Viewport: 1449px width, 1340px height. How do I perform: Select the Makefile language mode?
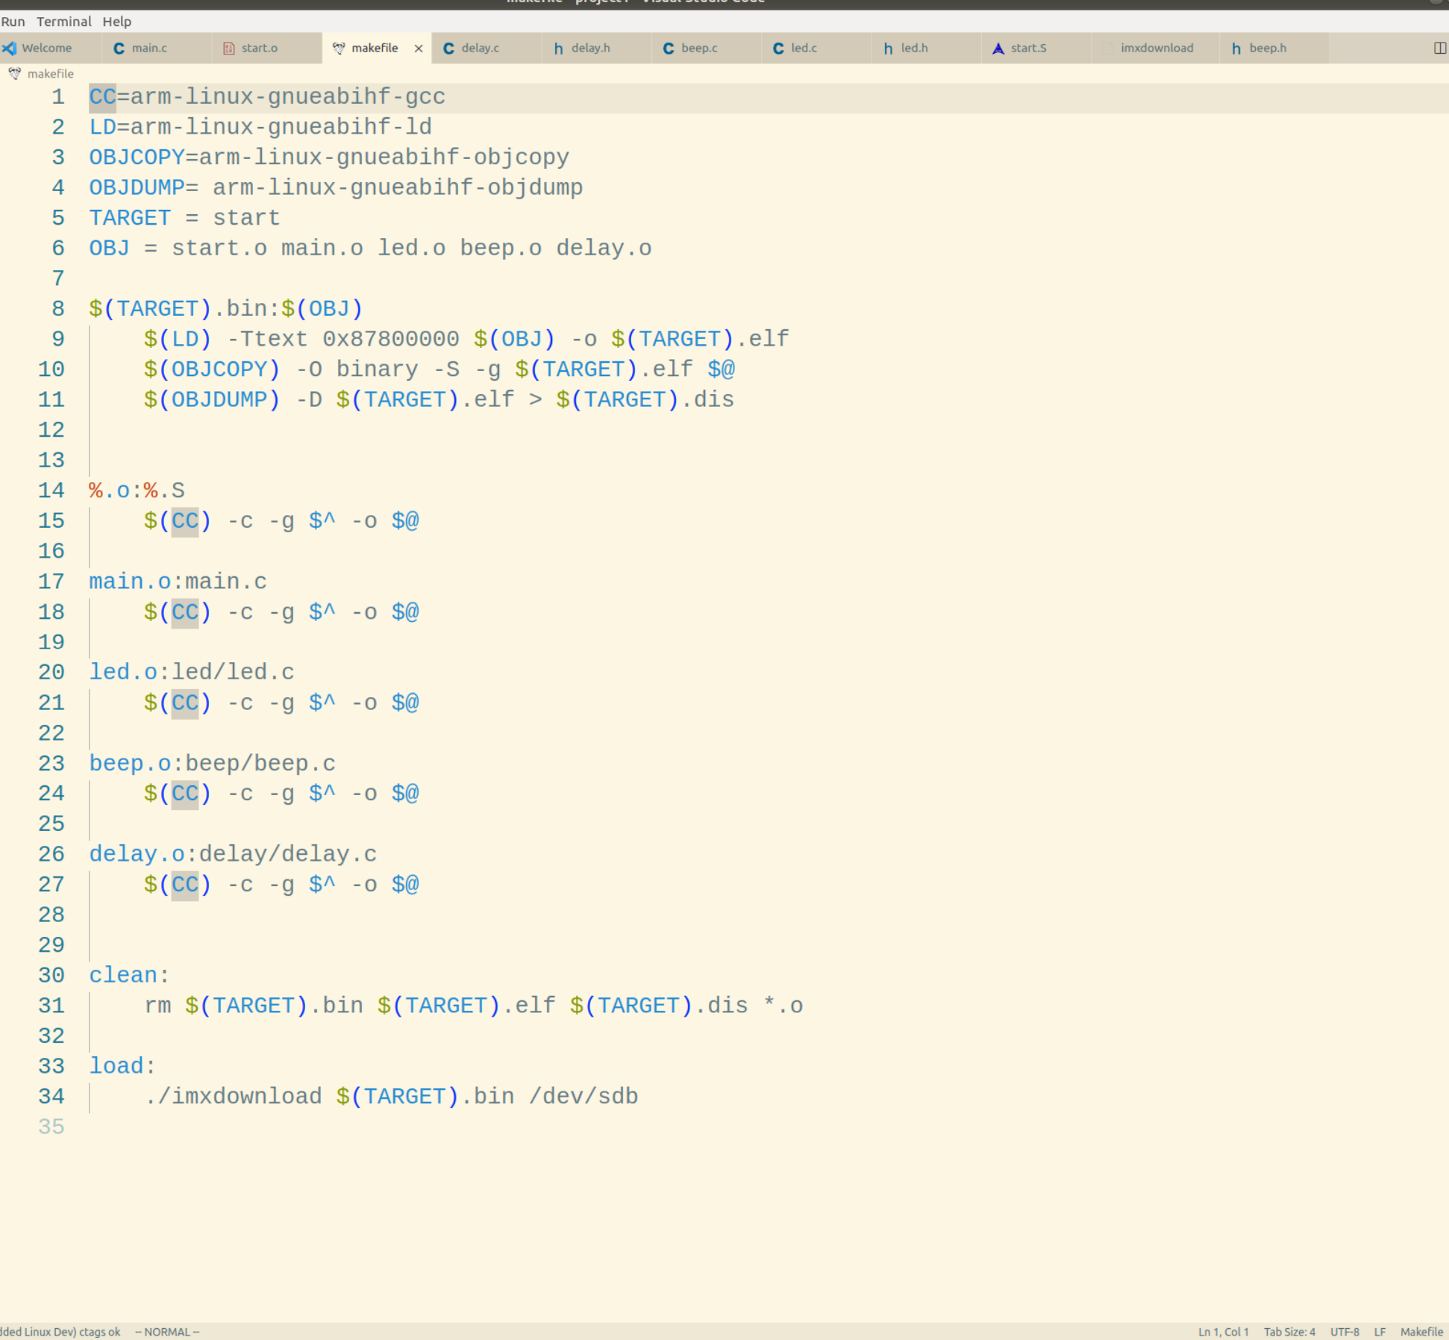point(1421,1332)
